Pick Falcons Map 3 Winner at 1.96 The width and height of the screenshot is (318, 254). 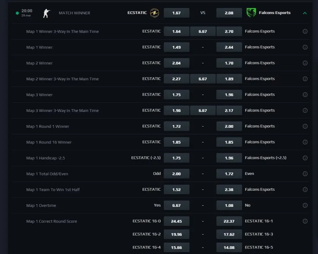click(229, 95)
